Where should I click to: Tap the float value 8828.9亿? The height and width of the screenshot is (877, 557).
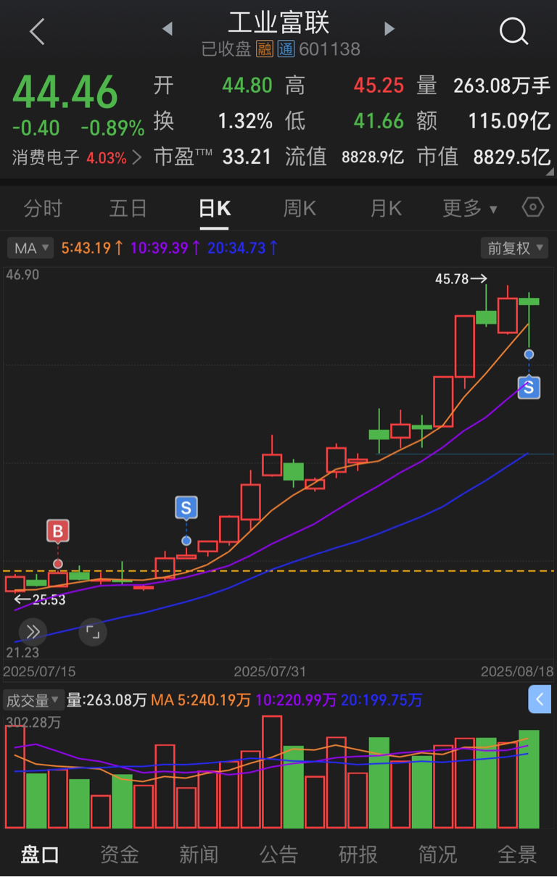373,157
